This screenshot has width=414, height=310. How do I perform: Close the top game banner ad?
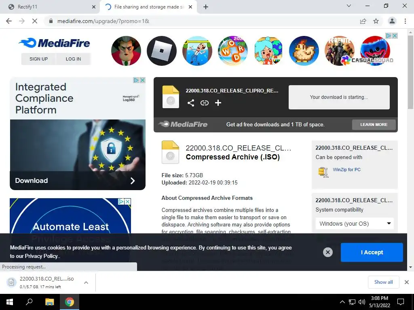point(395,36)
